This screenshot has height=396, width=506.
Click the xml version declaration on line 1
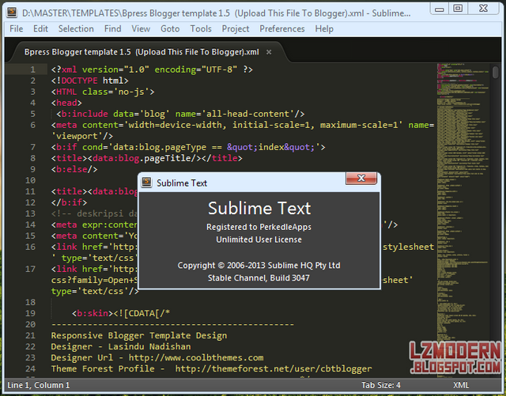point(152,70)
